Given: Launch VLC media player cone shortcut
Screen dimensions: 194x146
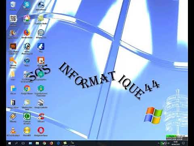Looking at the screenshot, I should click(13, 130).
